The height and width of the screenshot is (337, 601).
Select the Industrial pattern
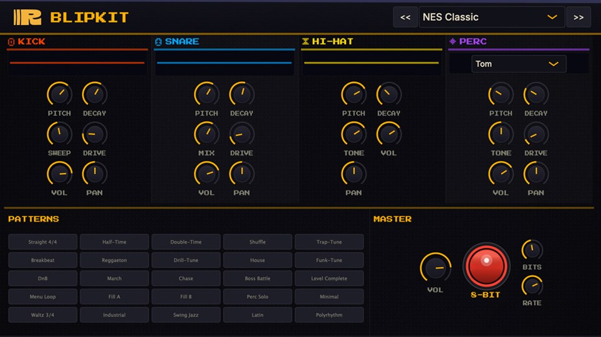click(114, 315)
